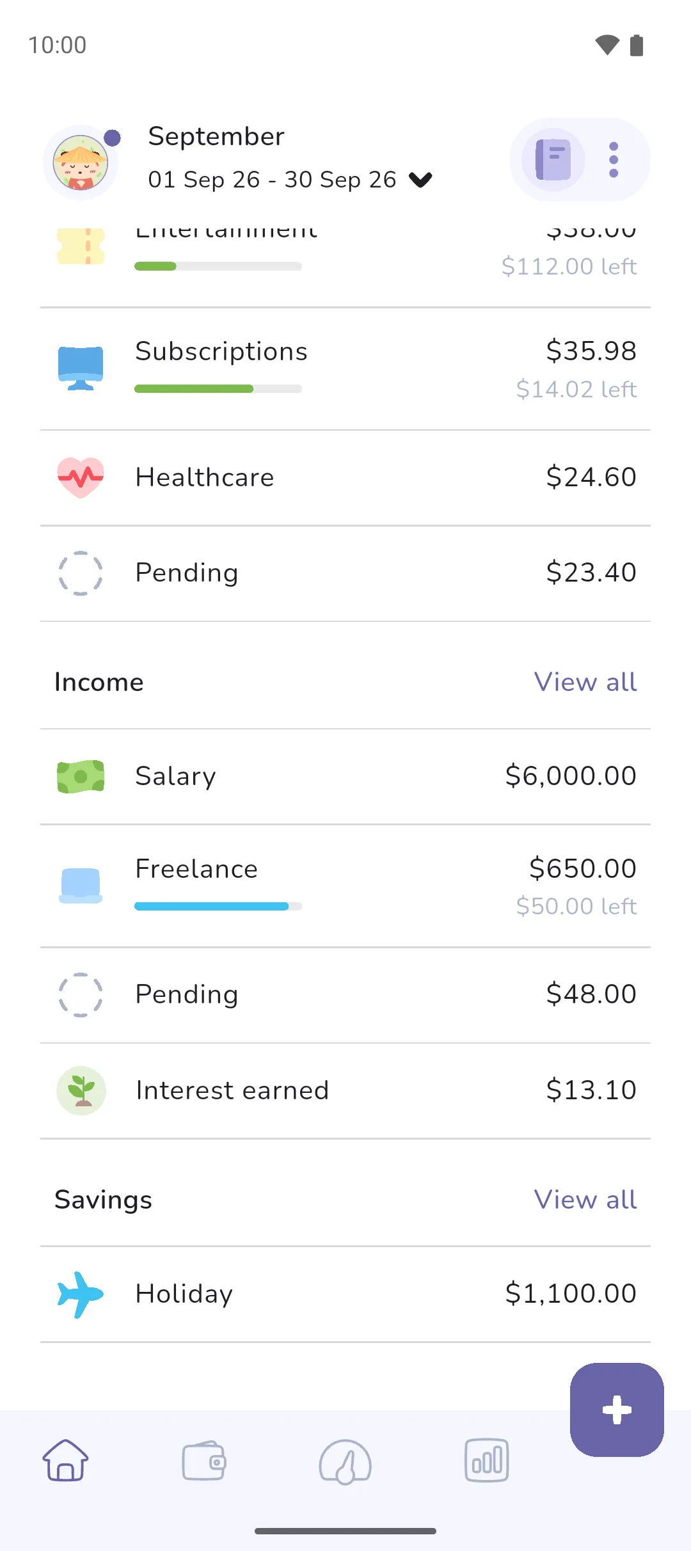Image resolution: width=691 pixels, height=1551 pixels.
Task: Open the journal notebook icon
Action: [x=553, y=159]
